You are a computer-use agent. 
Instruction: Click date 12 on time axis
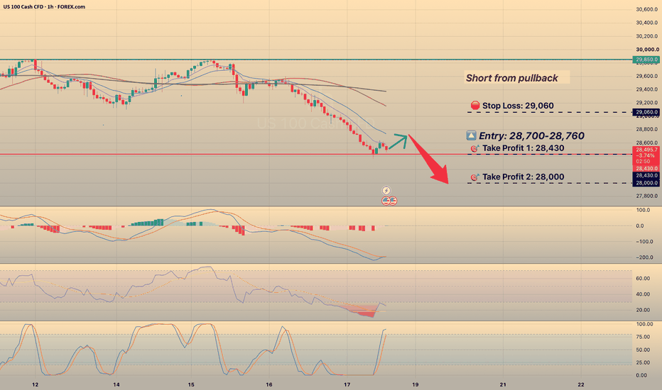click(x=36, y=384)
